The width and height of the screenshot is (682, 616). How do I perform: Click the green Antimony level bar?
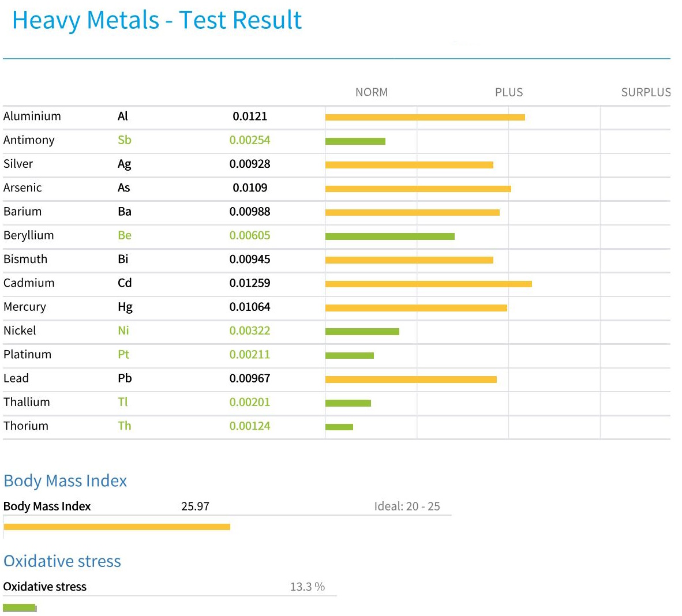pyautogui.click(x=355, y=141)
